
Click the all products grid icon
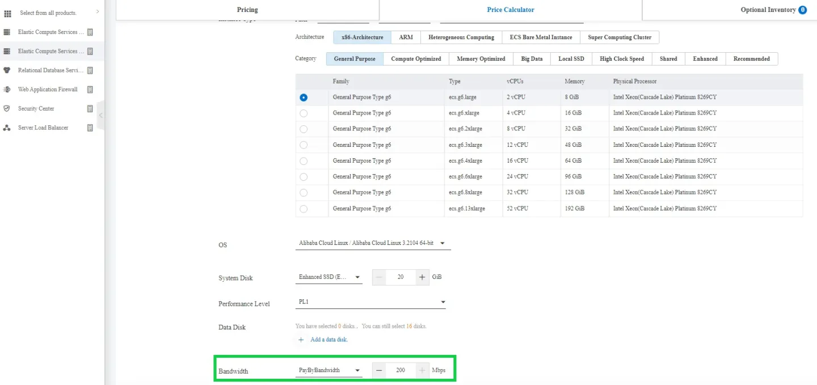click(x=7, y=12)
